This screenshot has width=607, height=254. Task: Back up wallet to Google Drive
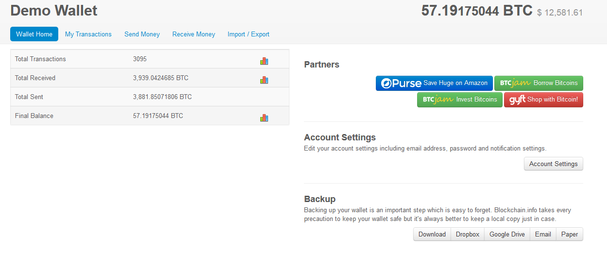coord(507,234)
